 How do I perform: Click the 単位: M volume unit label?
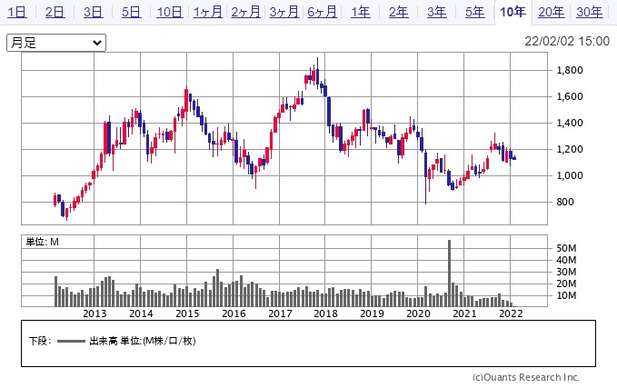point(42,242)
